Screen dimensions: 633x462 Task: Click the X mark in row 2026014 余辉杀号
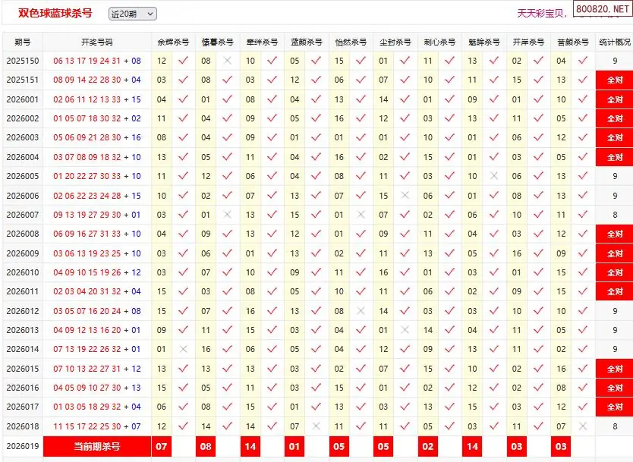click(x=183, y=349)
